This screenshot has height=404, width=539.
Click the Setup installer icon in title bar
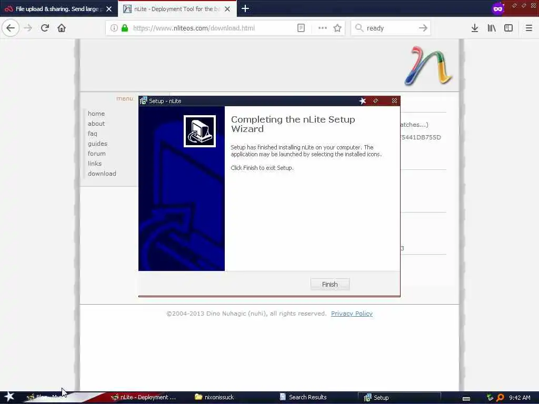pos(143,101)
